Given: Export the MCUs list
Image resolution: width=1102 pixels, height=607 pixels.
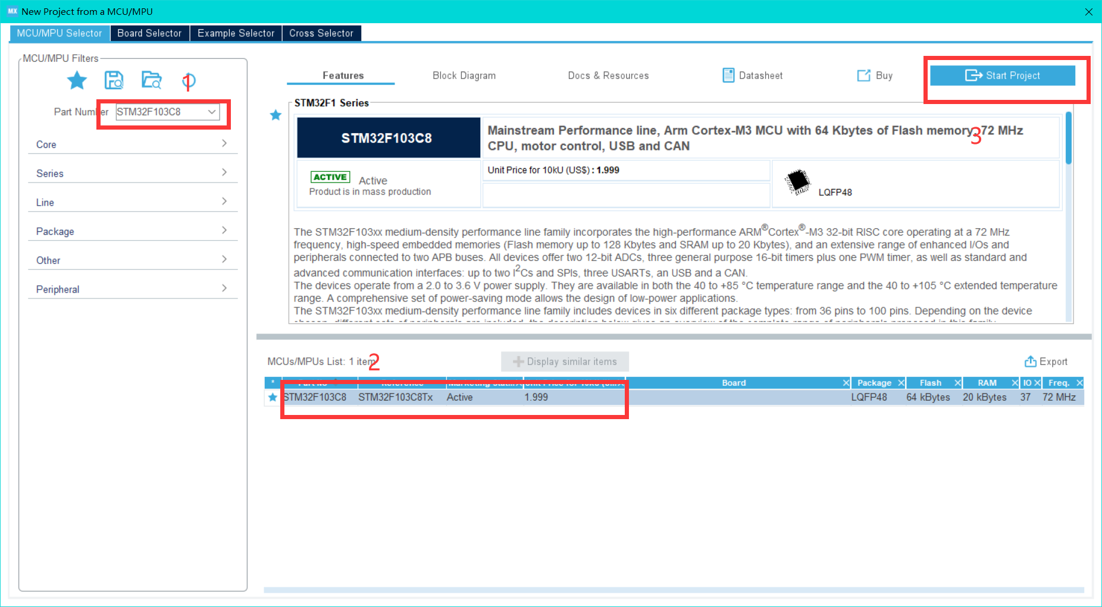Looking at the screenshot, I should (1046, 361).
